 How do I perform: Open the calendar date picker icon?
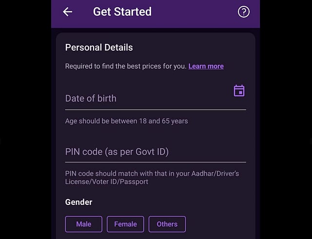pyautogui.click(x=239, y=91)
